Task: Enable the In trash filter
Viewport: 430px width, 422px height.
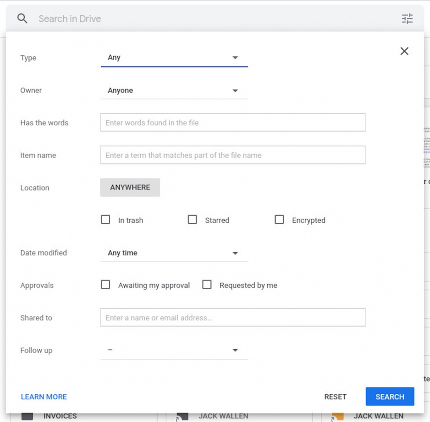Action: (x=106, y=219)
